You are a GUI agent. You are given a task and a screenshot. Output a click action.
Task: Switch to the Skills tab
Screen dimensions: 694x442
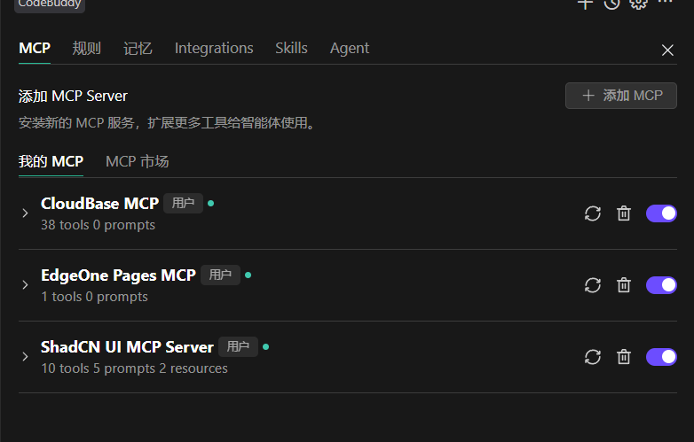pyautogui.click(x=291, y=48)
